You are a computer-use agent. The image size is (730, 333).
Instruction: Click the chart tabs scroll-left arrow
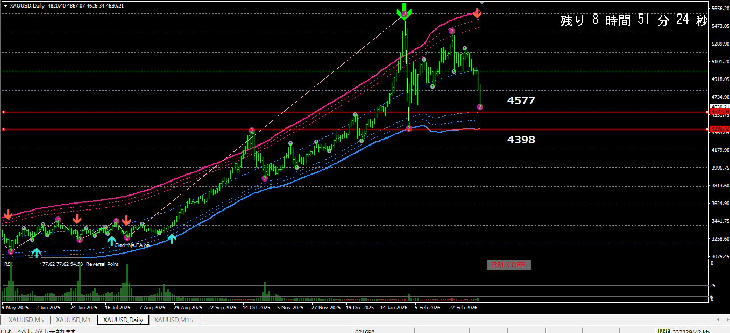pos(717,320)
